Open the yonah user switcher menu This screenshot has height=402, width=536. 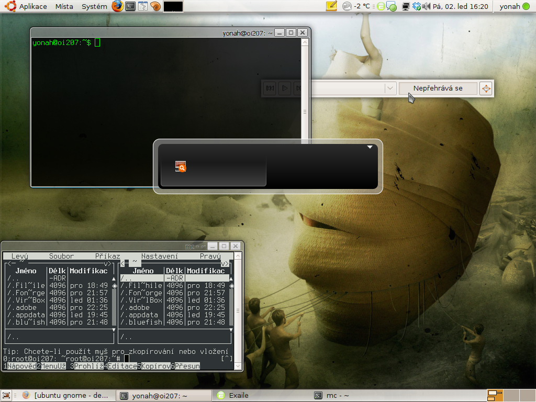(x=514, y=6)
